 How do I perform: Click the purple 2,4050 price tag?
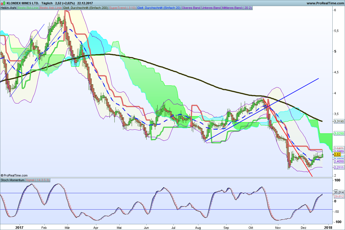click(x=339, y=162)
